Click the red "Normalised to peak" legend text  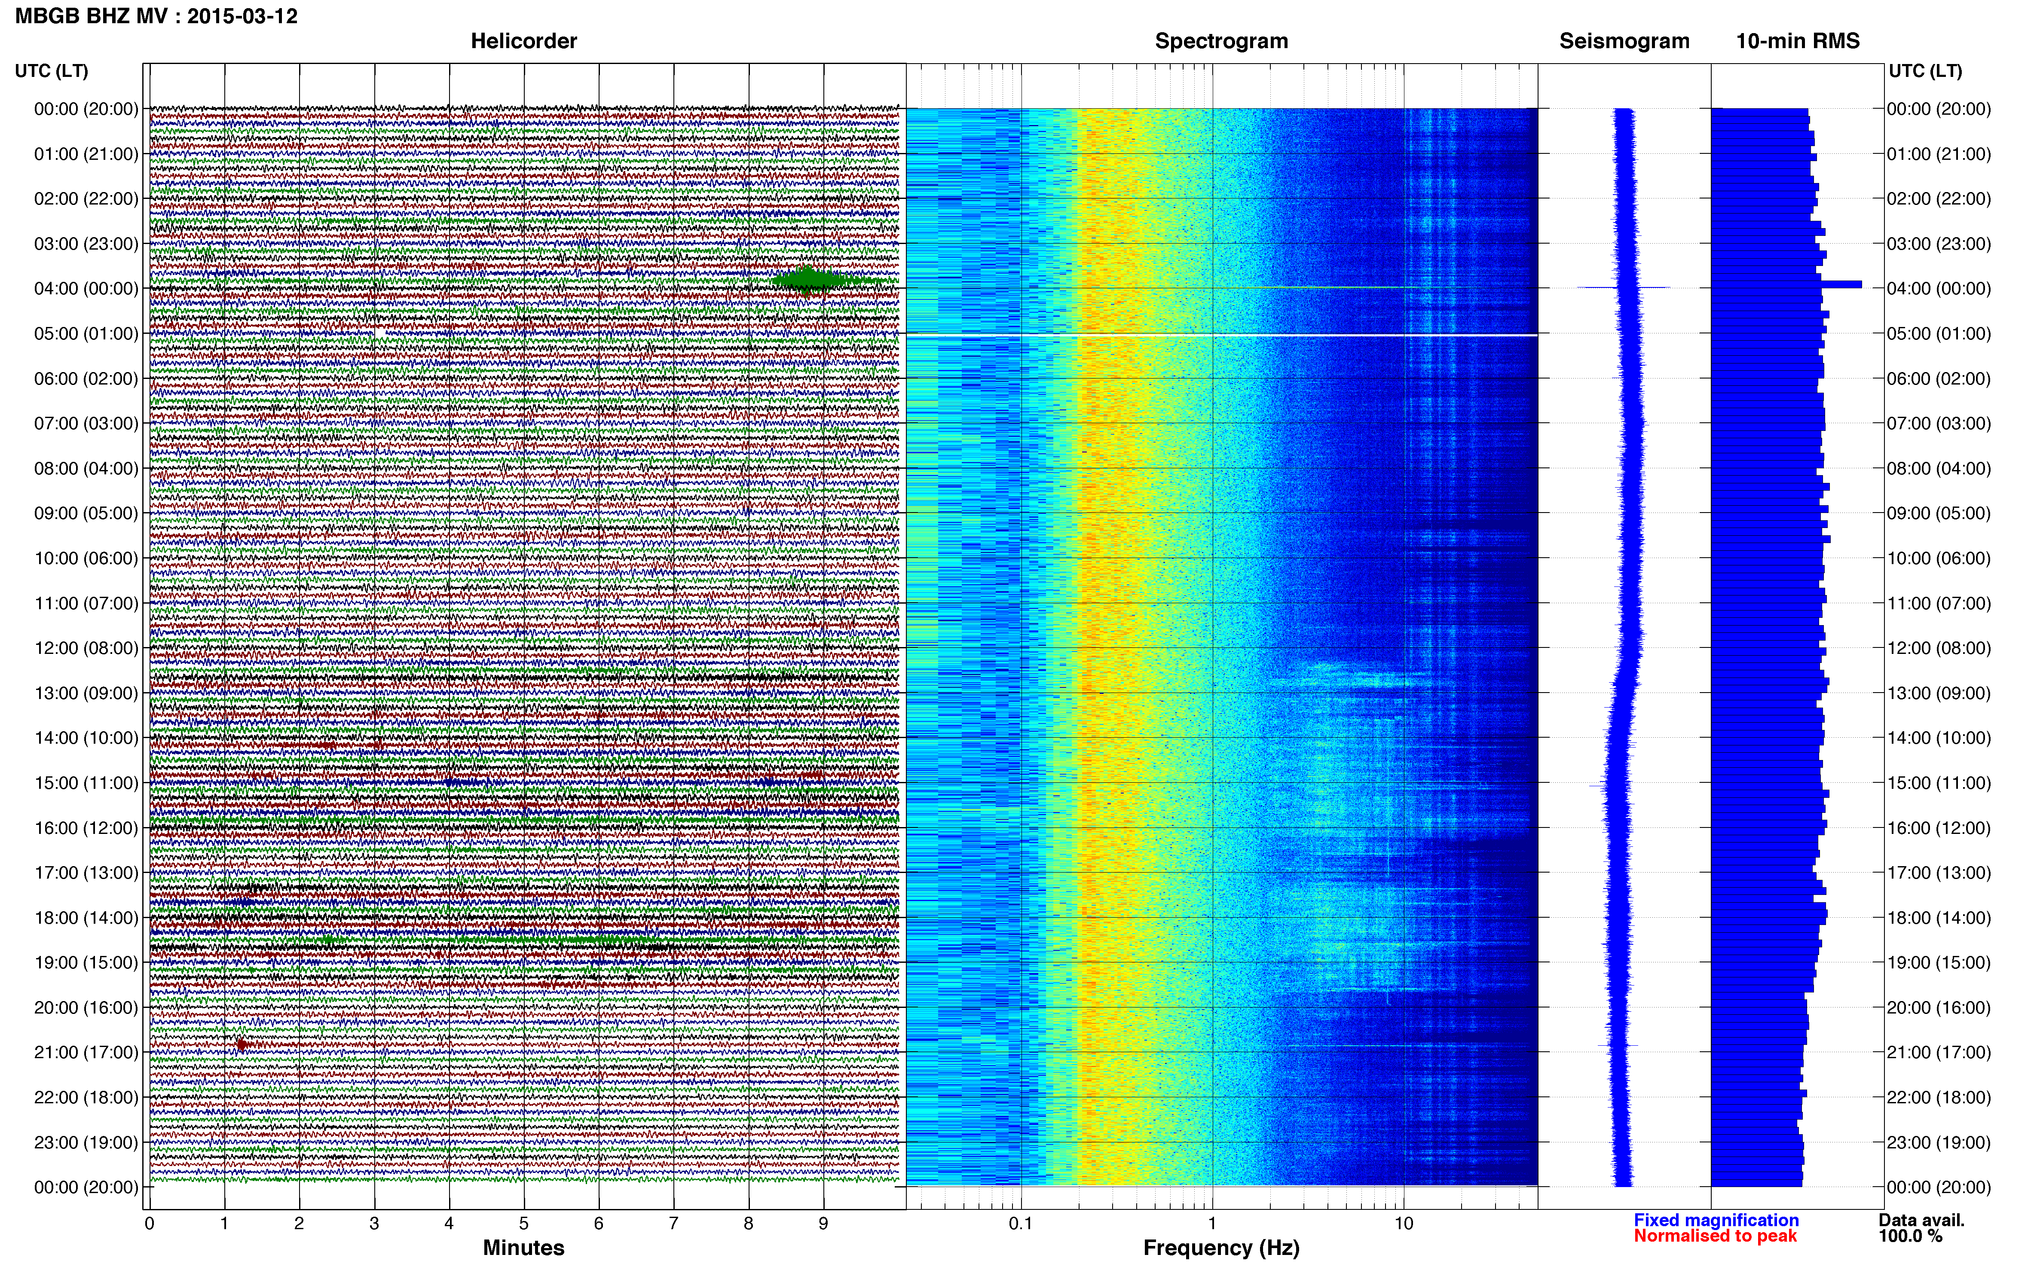1715,1236
